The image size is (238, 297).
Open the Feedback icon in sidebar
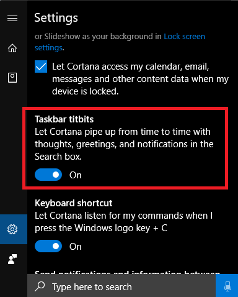12,259
